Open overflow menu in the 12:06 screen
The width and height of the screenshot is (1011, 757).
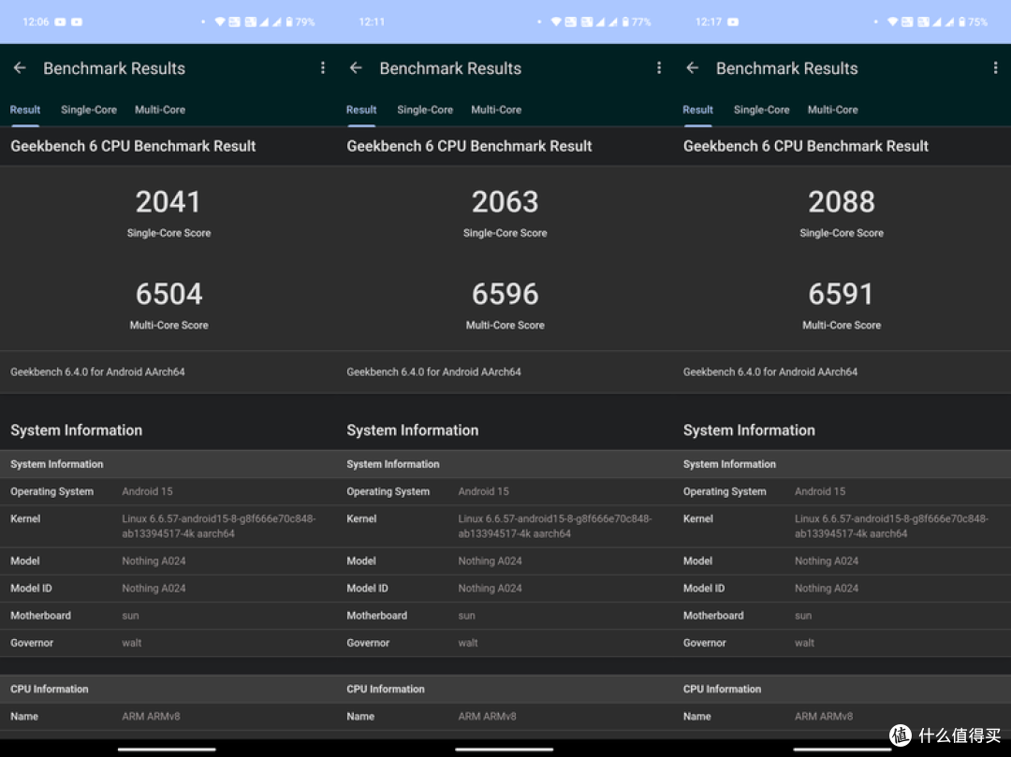[322, 67]
